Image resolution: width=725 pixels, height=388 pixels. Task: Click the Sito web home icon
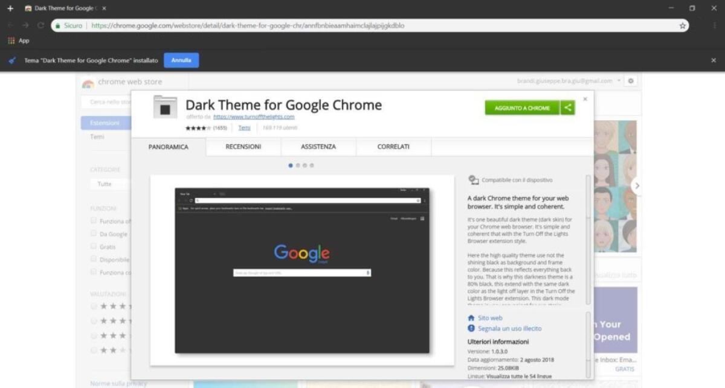coord(472,317)
